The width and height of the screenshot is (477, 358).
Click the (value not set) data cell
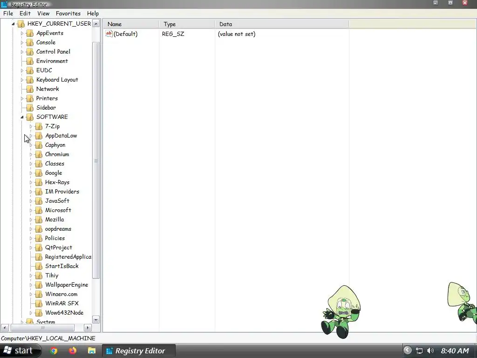click(236, 34)
